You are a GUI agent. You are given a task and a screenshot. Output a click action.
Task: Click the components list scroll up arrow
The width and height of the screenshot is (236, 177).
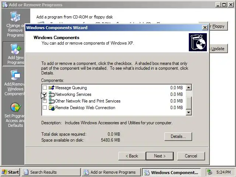pyautogui.click(x=188, y=87)
